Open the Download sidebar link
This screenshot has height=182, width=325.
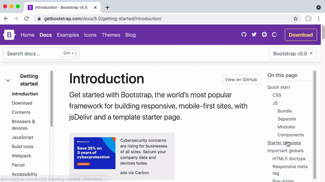22,103
